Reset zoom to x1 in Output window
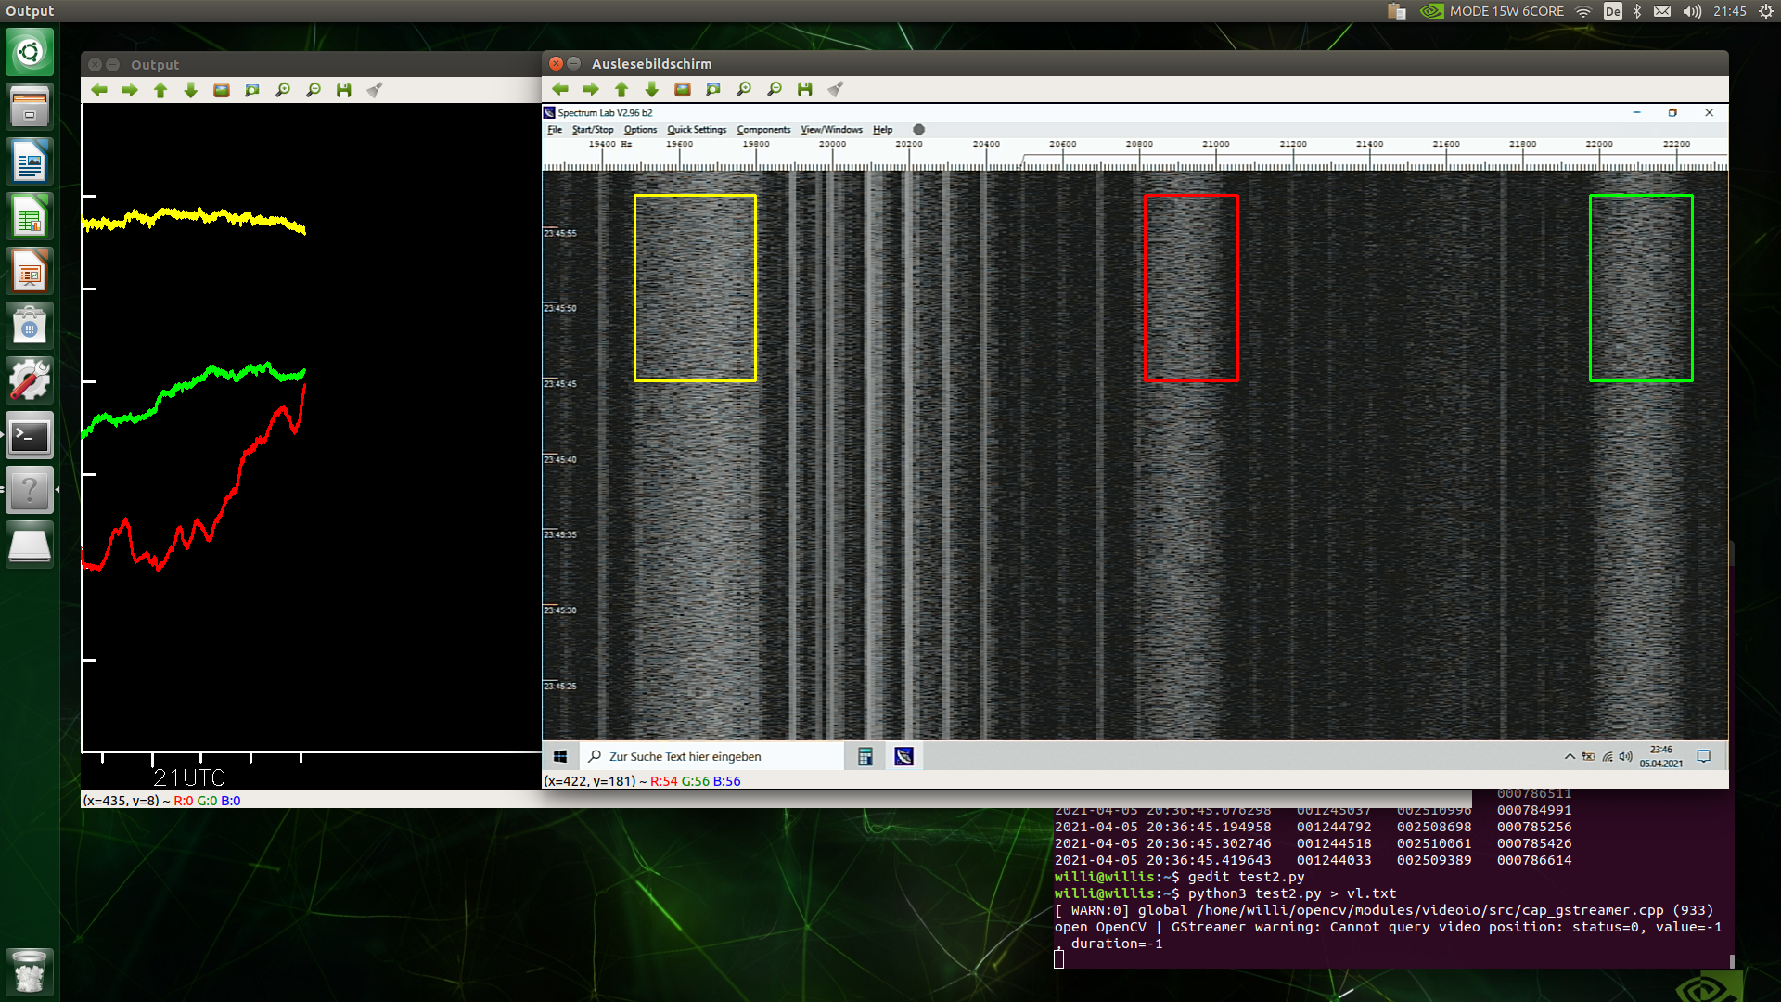The height and width of the screenshot is (1002, 1781). click(222, 90)
